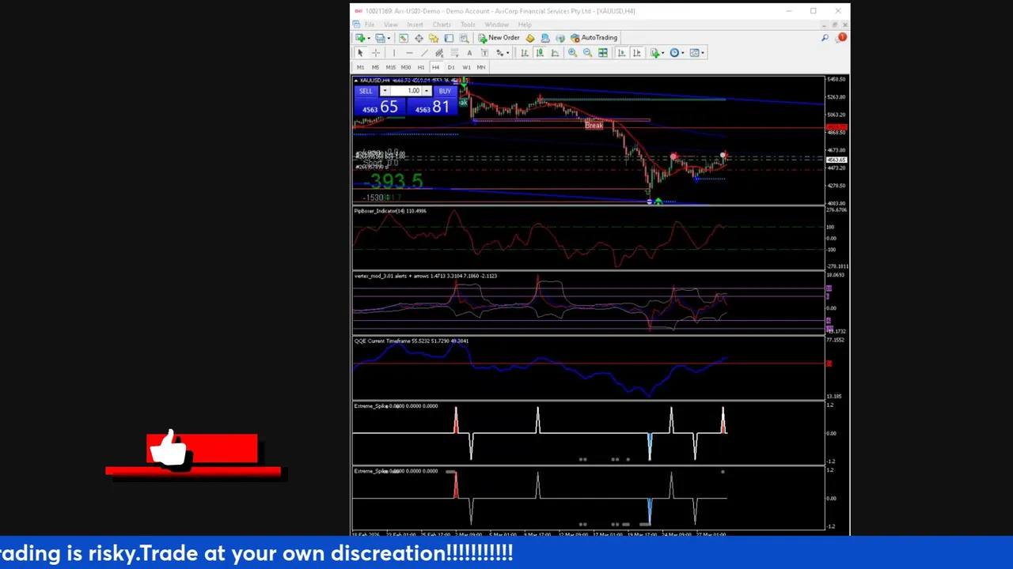The image size is (1013, 569).
Task: Switch to W1 timeframe
Action: 466,67
